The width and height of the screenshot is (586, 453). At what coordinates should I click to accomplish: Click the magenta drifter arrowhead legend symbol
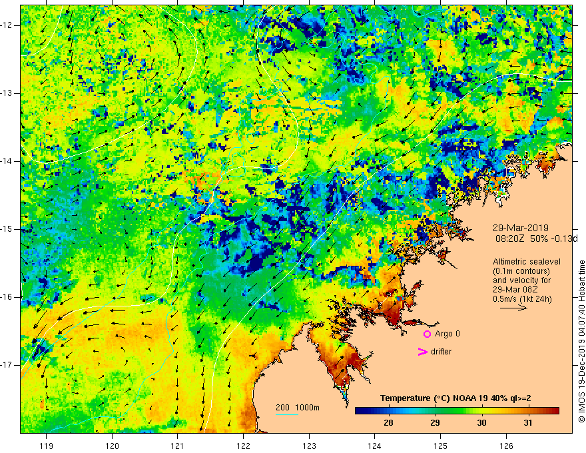(422, 352)
